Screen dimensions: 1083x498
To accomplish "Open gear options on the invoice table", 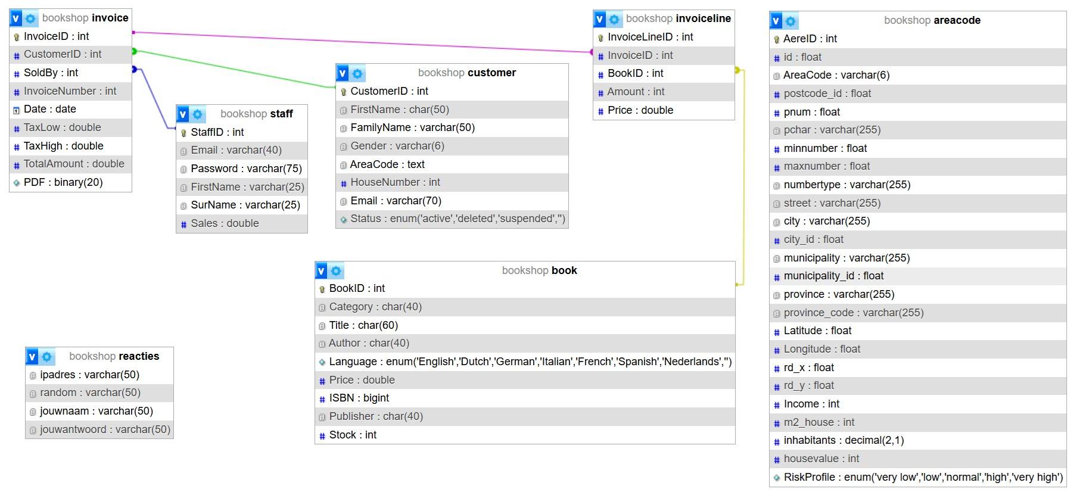I will pos(30,18).
